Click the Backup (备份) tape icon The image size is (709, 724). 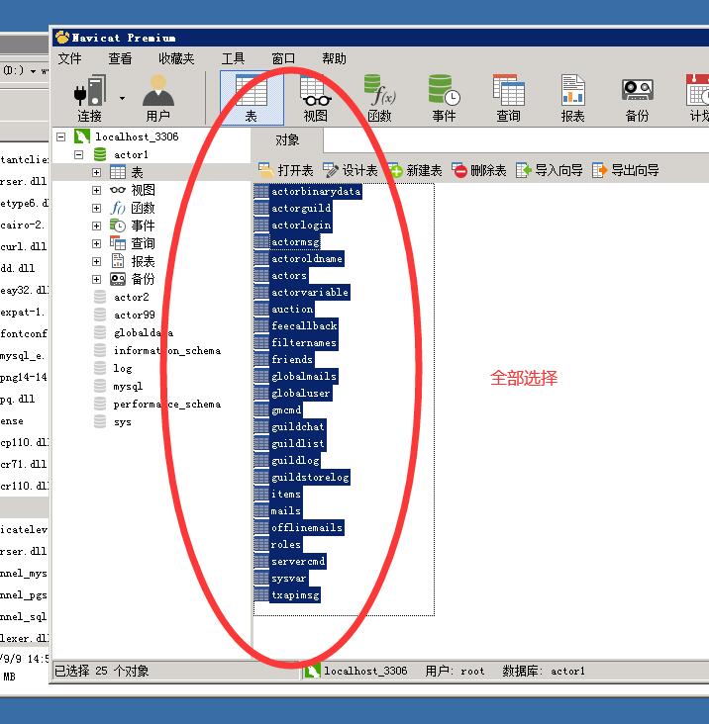(637, 93)
